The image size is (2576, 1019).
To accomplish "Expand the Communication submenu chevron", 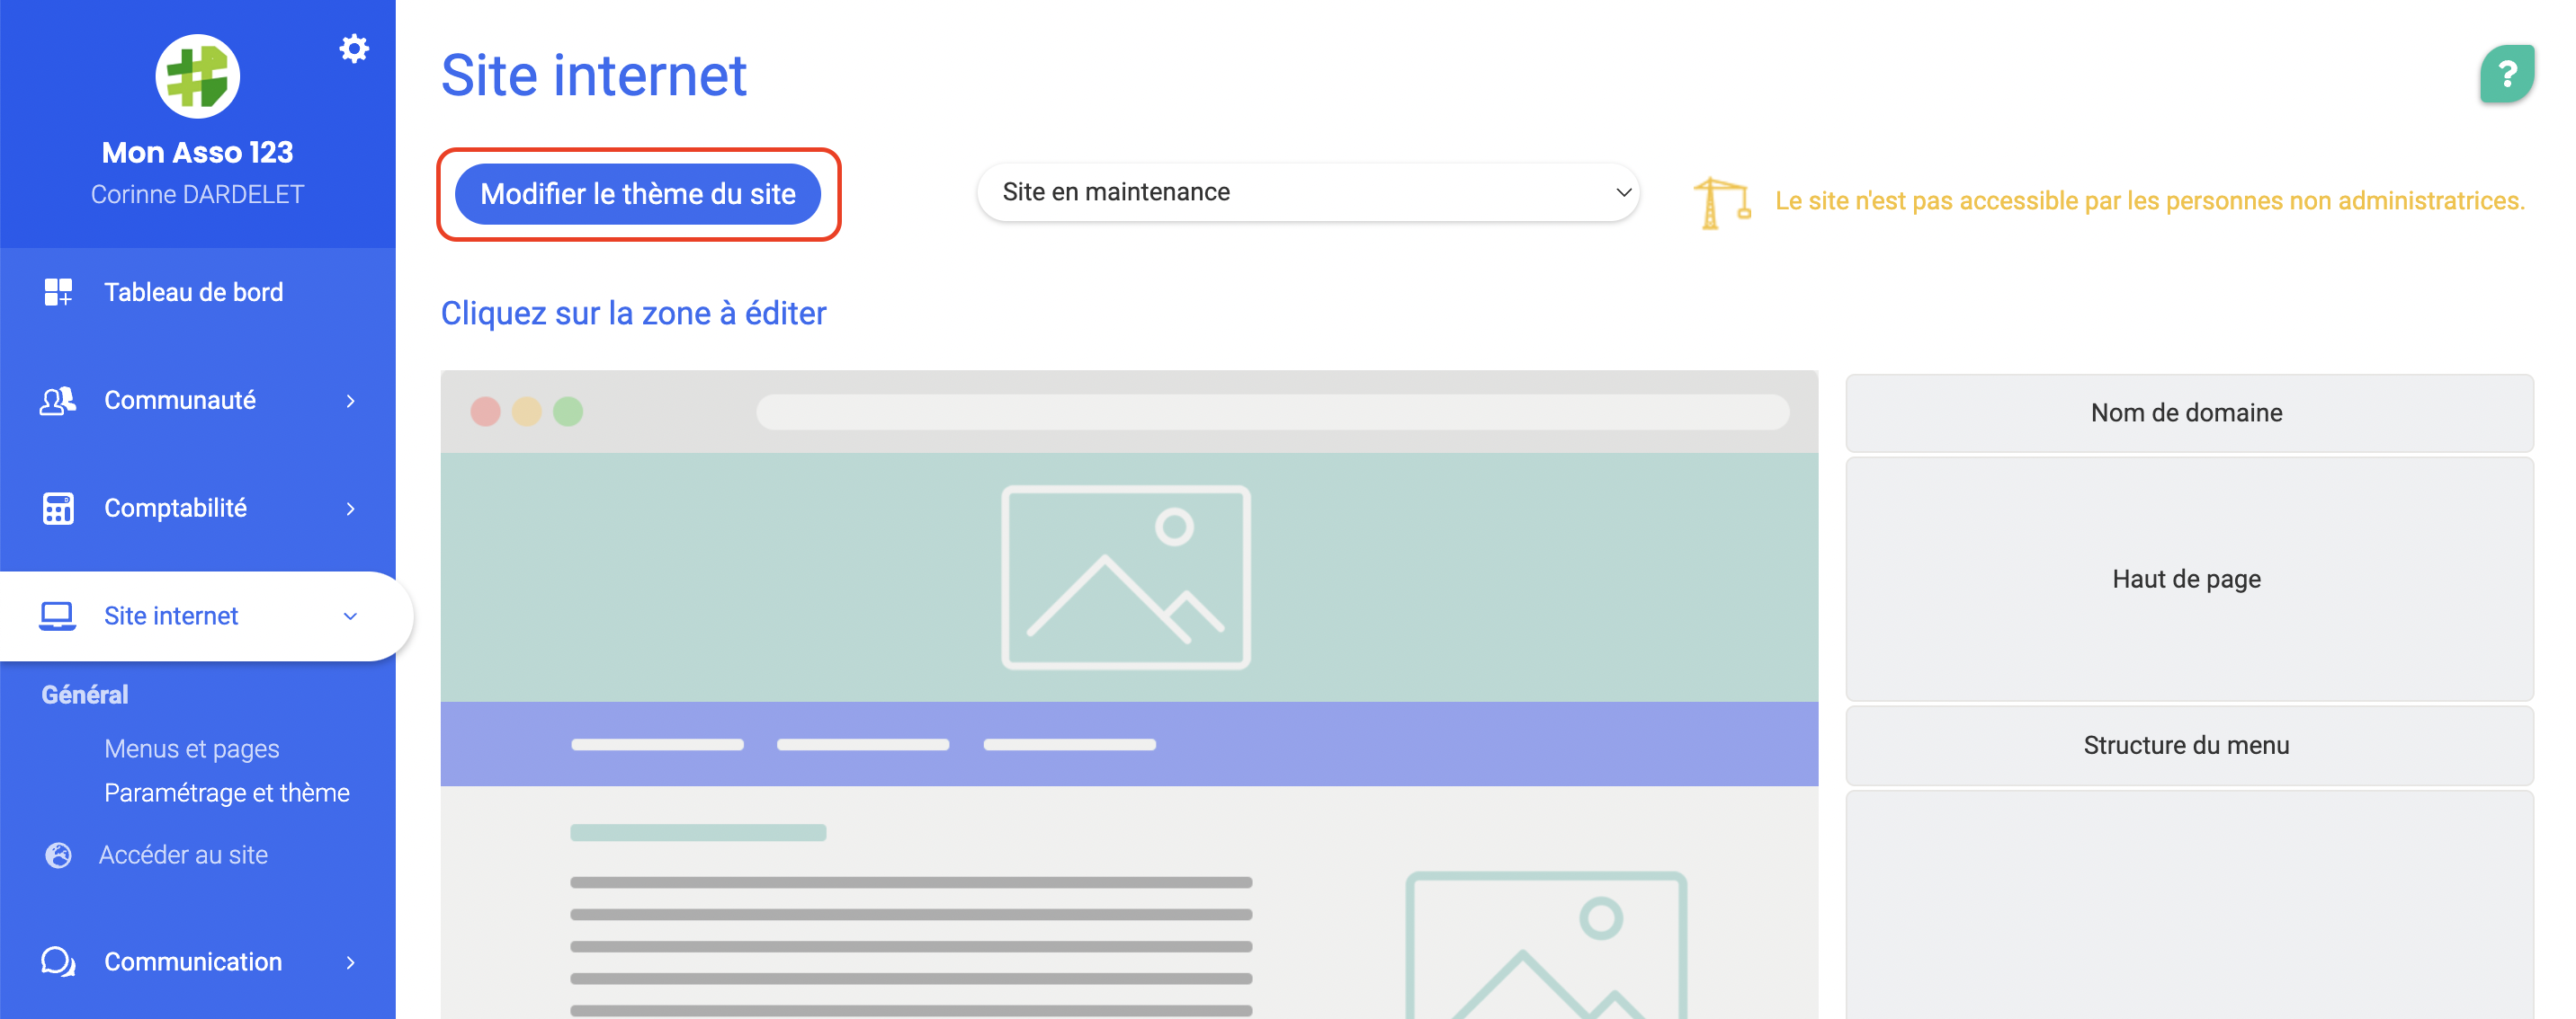I will pyautogui.click(x=350, y=962).
